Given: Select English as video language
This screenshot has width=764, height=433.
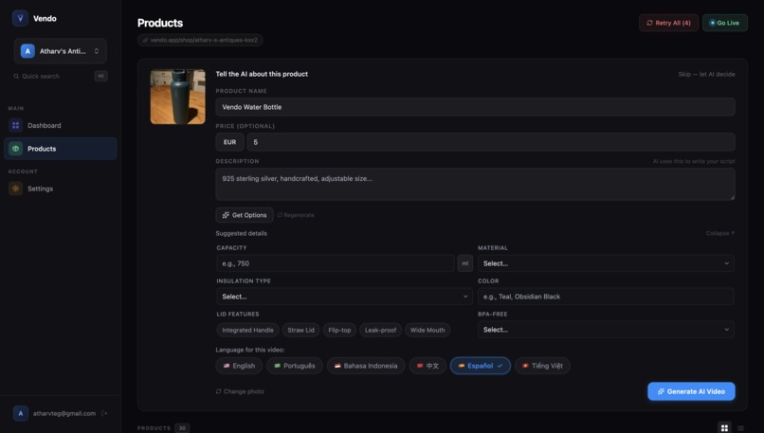Looking at the screenshot, I should [239, 366].
